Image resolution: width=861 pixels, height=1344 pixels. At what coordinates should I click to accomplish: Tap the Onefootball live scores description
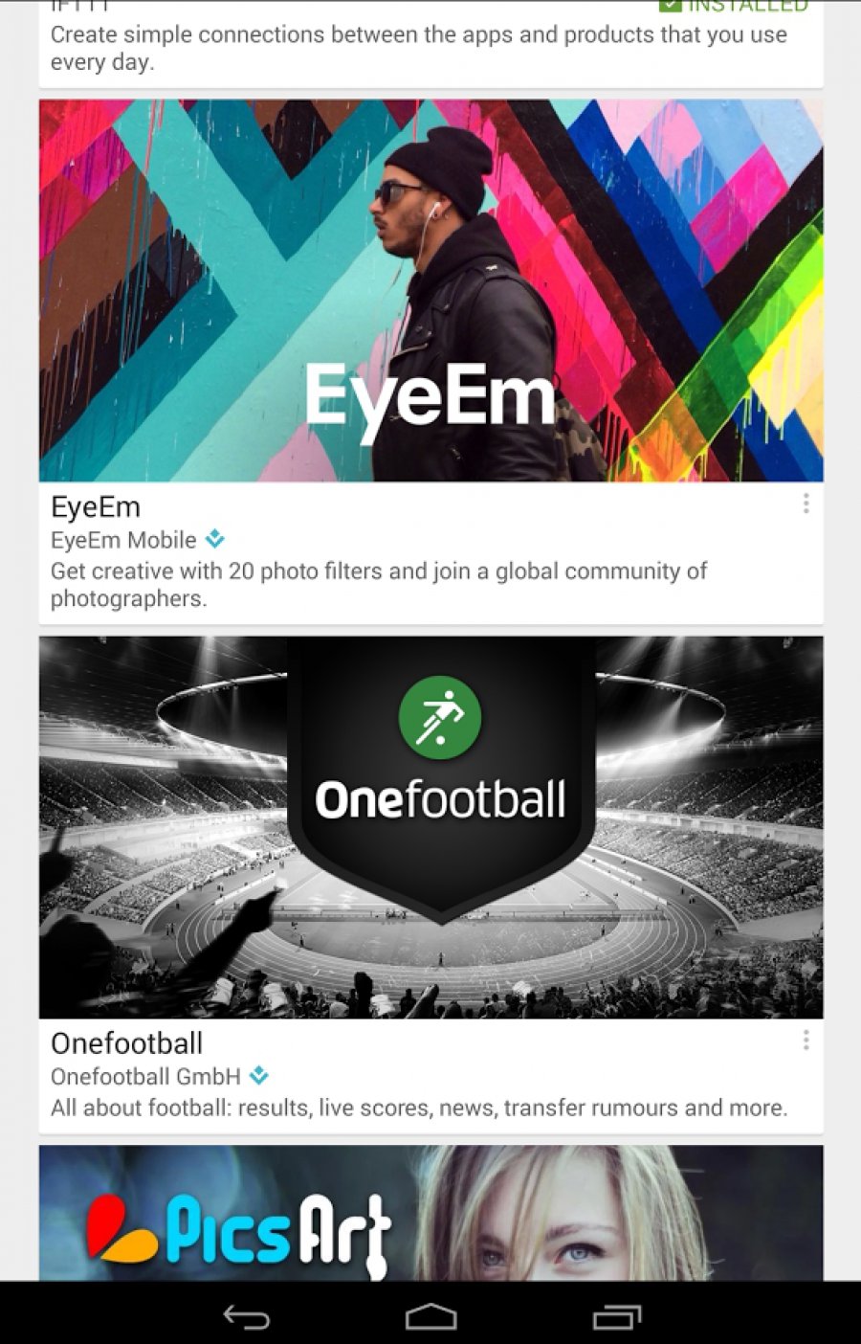(x=419, y=1109)
